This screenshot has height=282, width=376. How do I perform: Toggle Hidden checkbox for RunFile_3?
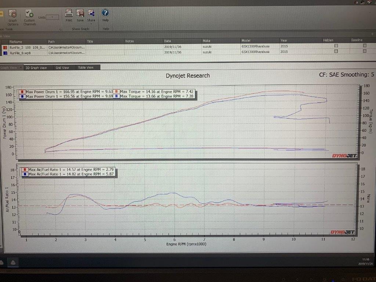(x=336, y=46)
